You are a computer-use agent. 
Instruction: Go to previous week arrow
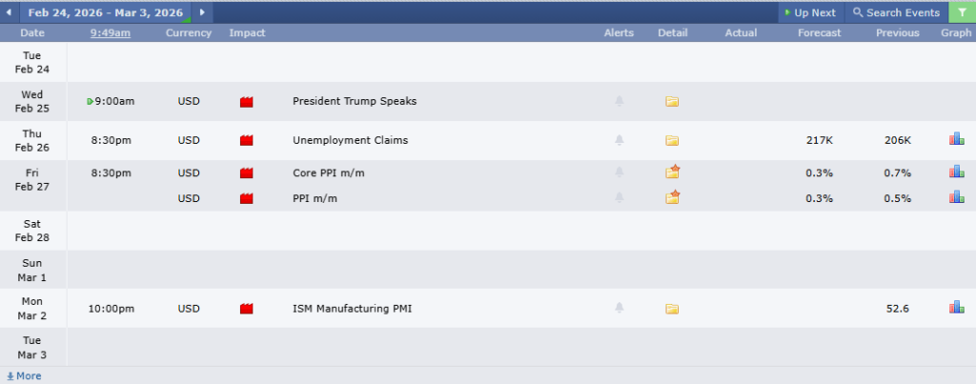pyautogui.click(x=10, y=12)
